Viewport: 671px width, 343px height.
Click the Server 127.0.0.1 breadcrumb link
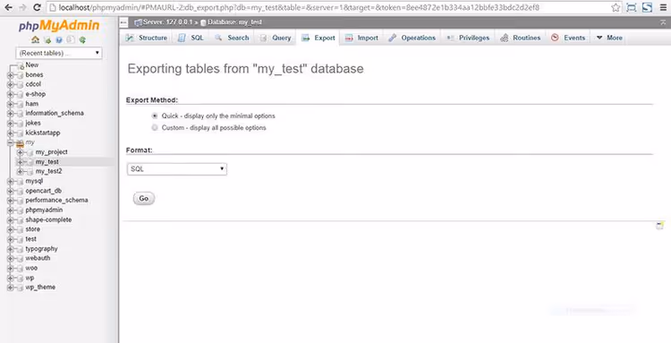tap(168, 22)
